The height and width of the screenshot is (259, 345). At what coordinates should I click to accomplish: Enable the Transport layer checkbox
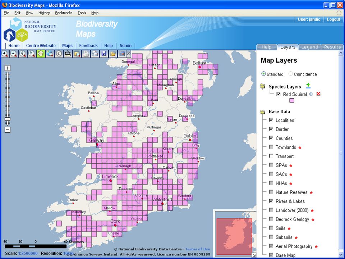(x=271, y=156)
